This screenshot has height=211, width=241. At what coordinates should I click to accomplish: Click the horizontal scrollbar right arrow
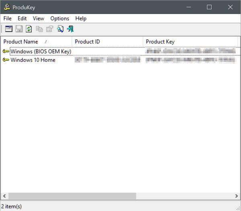pyautogui.click(x=237, y=196)
